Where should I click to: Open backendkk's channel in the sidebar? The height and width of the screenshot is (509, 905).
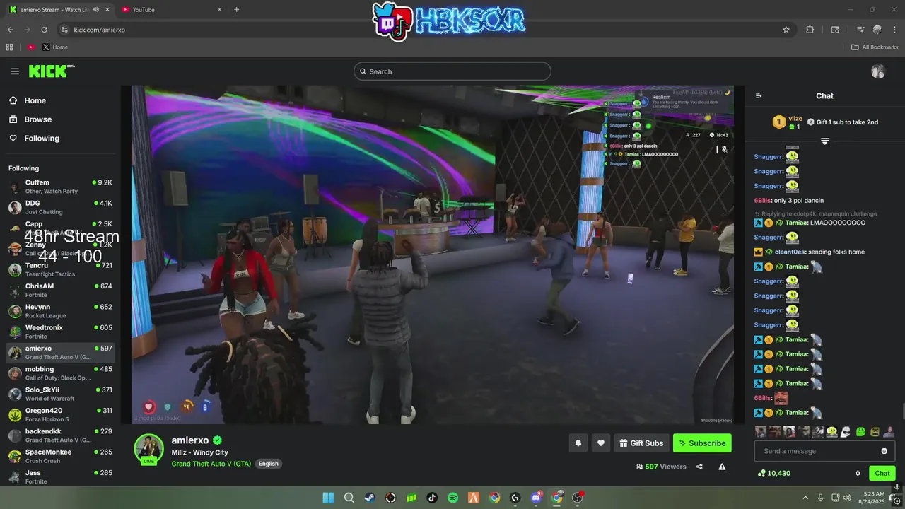tap(60, 435)
